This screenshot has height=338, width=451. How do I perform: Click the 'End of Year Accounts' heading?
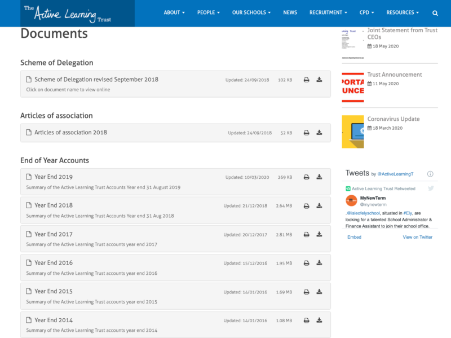[55, 160]
